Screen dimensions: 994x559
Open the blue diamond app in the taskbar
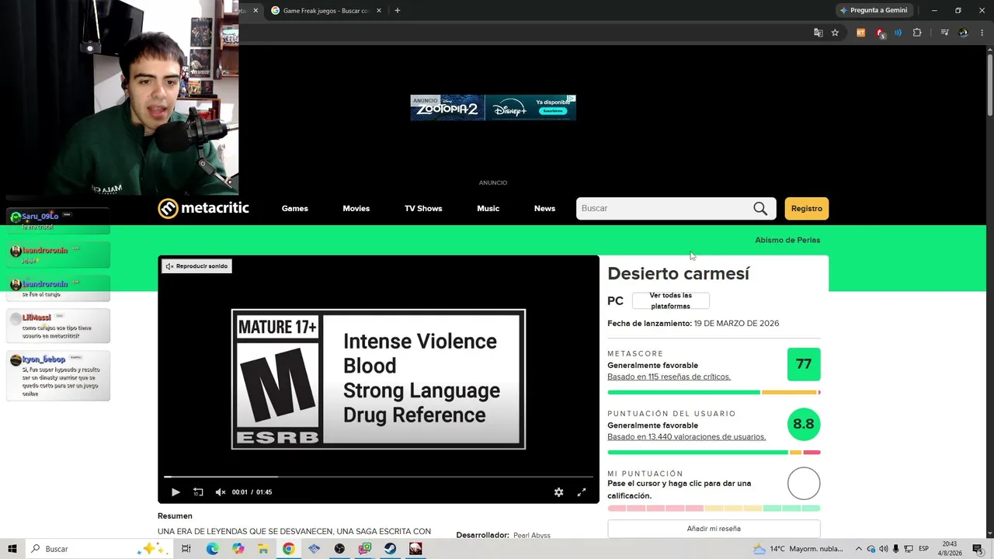coord(314,549)
